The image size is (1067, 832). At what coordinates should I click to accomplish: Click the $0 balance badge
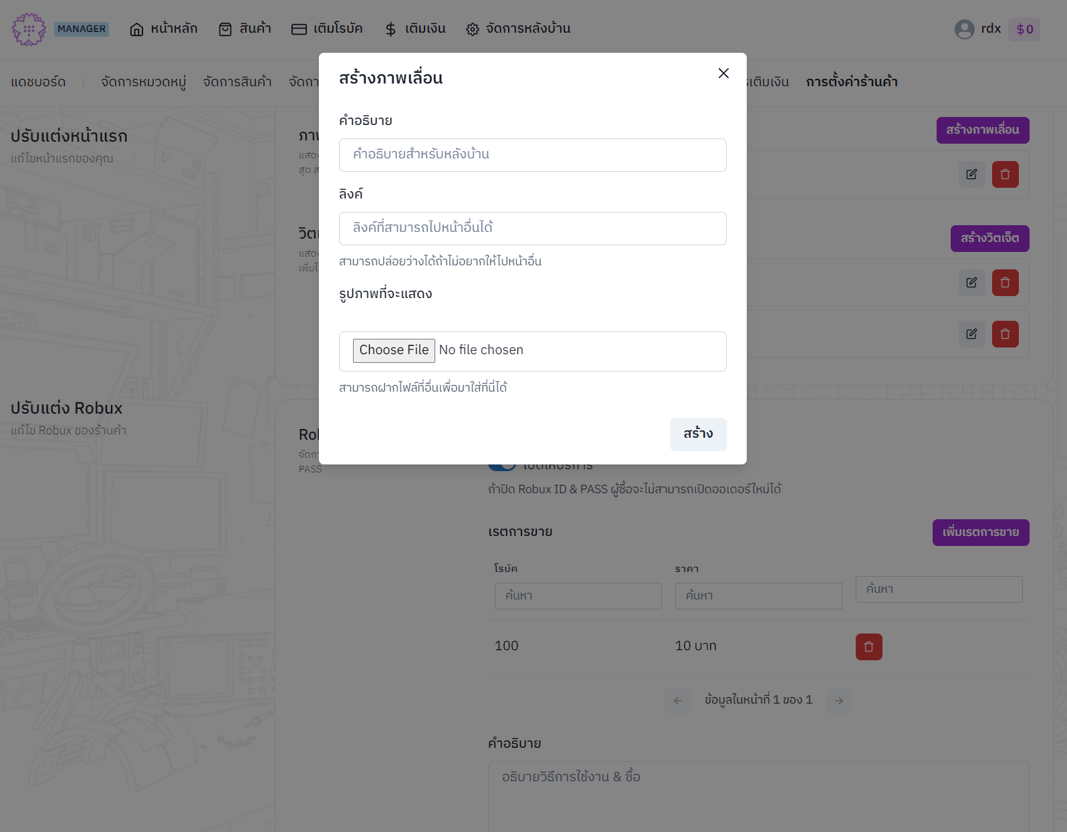point(1024,29)
